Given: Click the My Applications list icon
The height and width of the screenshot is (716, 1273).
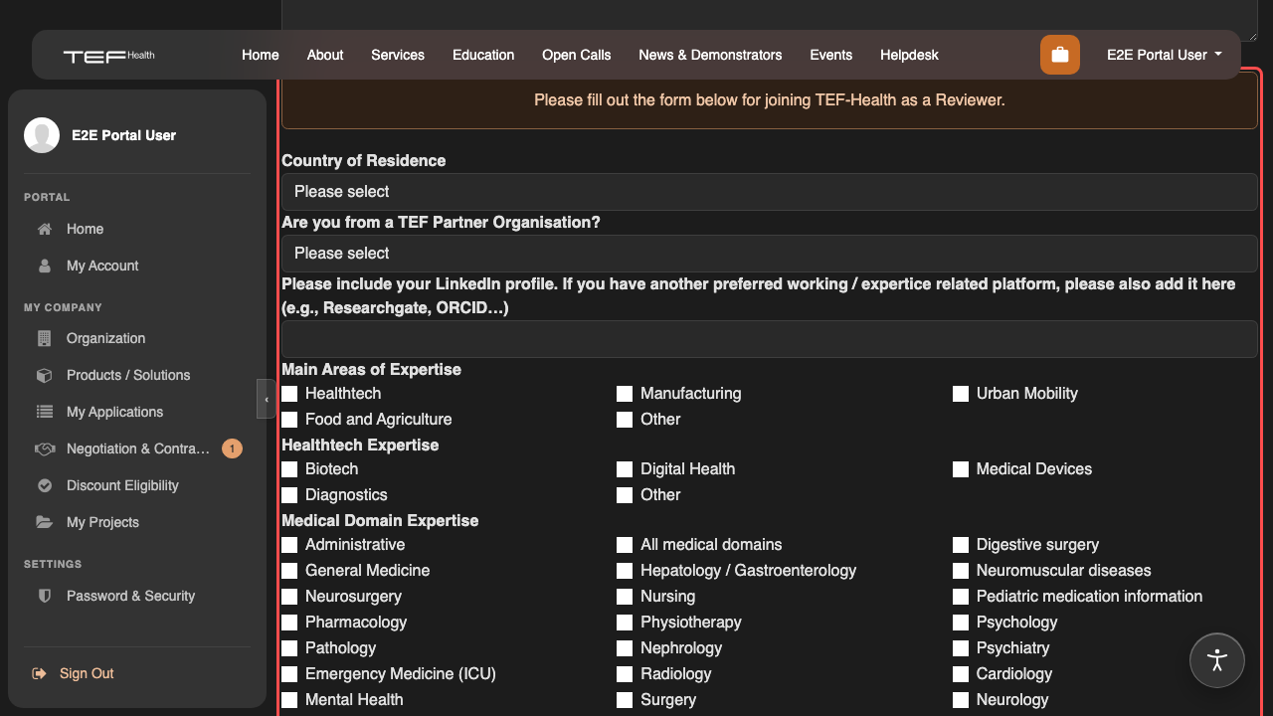Looking at the screenshot, I should pyautogui.click(x=44, y=412).
